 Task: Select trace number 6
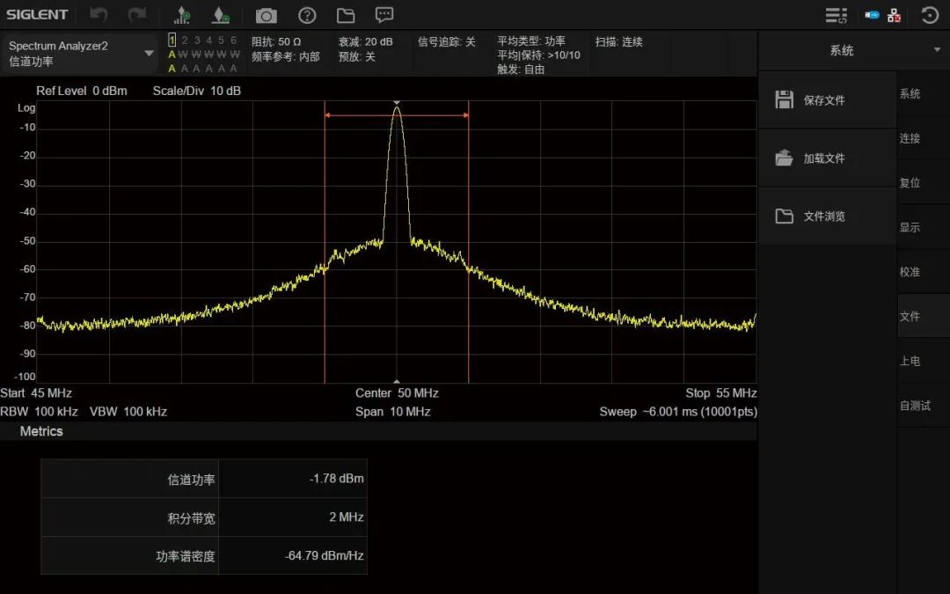[233, 40]
